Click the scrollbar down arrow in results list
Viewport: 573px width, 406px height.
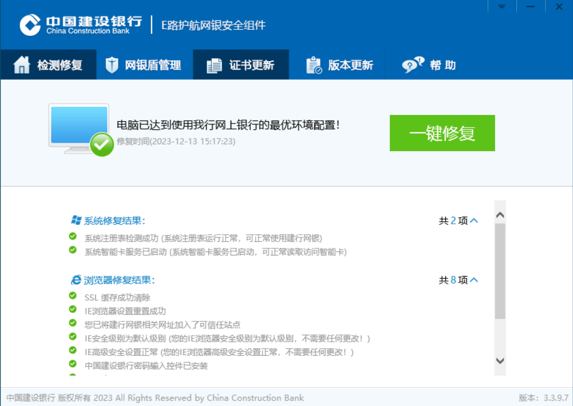(500, 361)
